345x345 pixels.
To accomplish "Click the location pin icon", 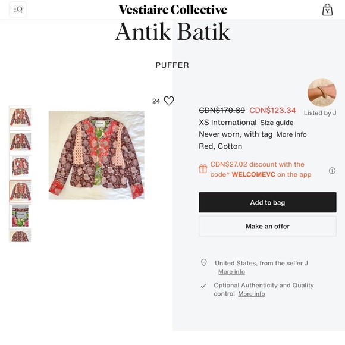I will pyautogui.click(x=204, y=262).
